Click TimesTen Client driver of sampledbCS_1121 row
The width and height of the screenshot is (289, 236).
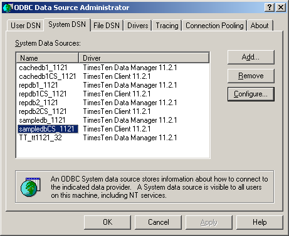click(117, 129)
